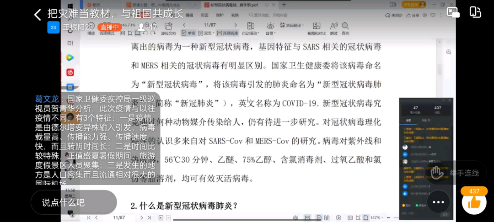Tap the orange thumbs-up like button

click(x=474, y=202)
